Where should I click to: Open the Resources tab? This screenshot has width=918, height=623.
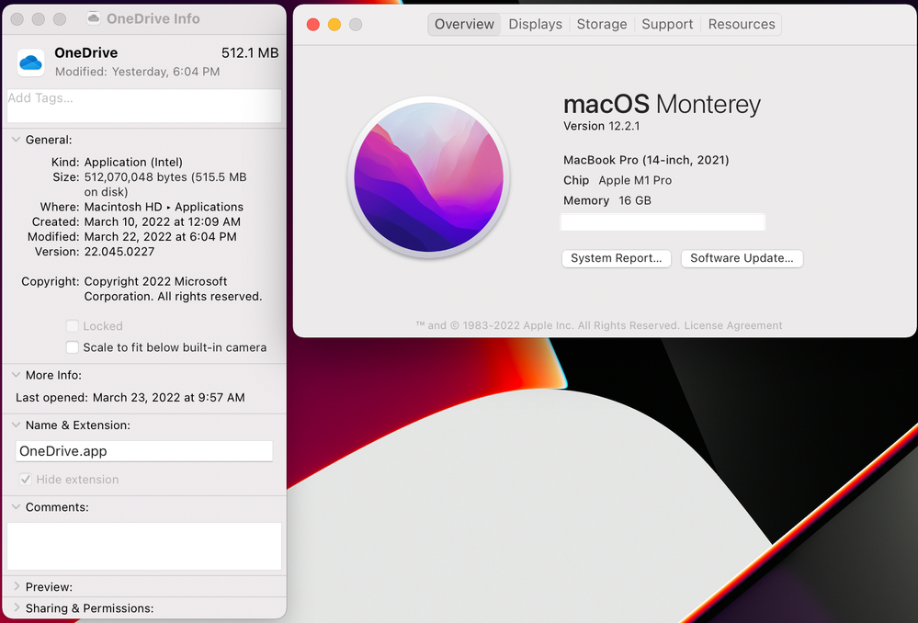pyautogui.click(x=742, y=24)
